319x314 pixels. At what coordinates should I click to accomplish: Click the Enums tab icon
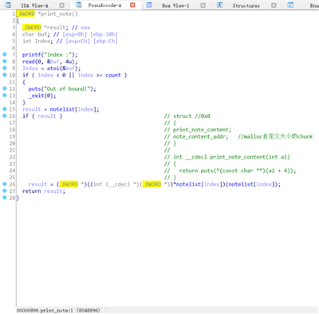coord(290,5)
